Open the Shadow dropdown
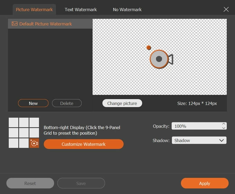The image size is (235, 194). tap(199, 140)
